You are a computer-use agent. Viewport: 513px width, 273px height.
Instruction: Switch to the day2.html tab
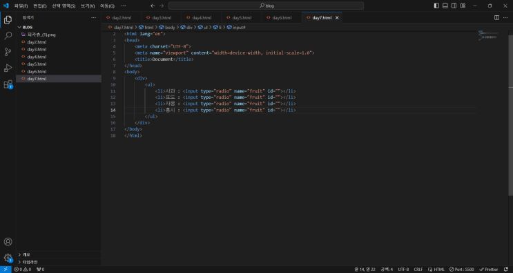point(121,18)
